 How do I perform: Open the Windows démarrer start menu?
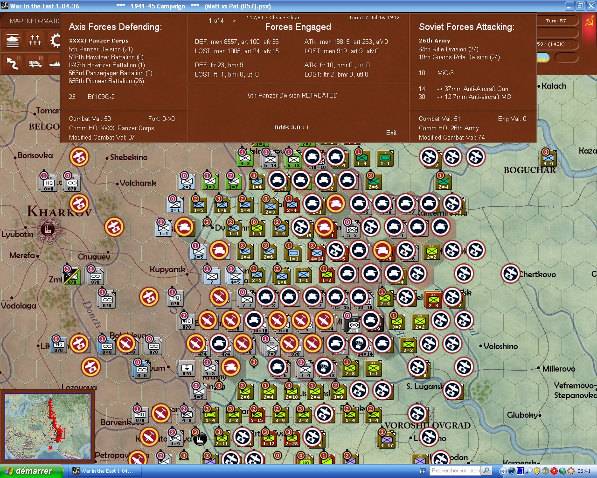click(31, 471)
